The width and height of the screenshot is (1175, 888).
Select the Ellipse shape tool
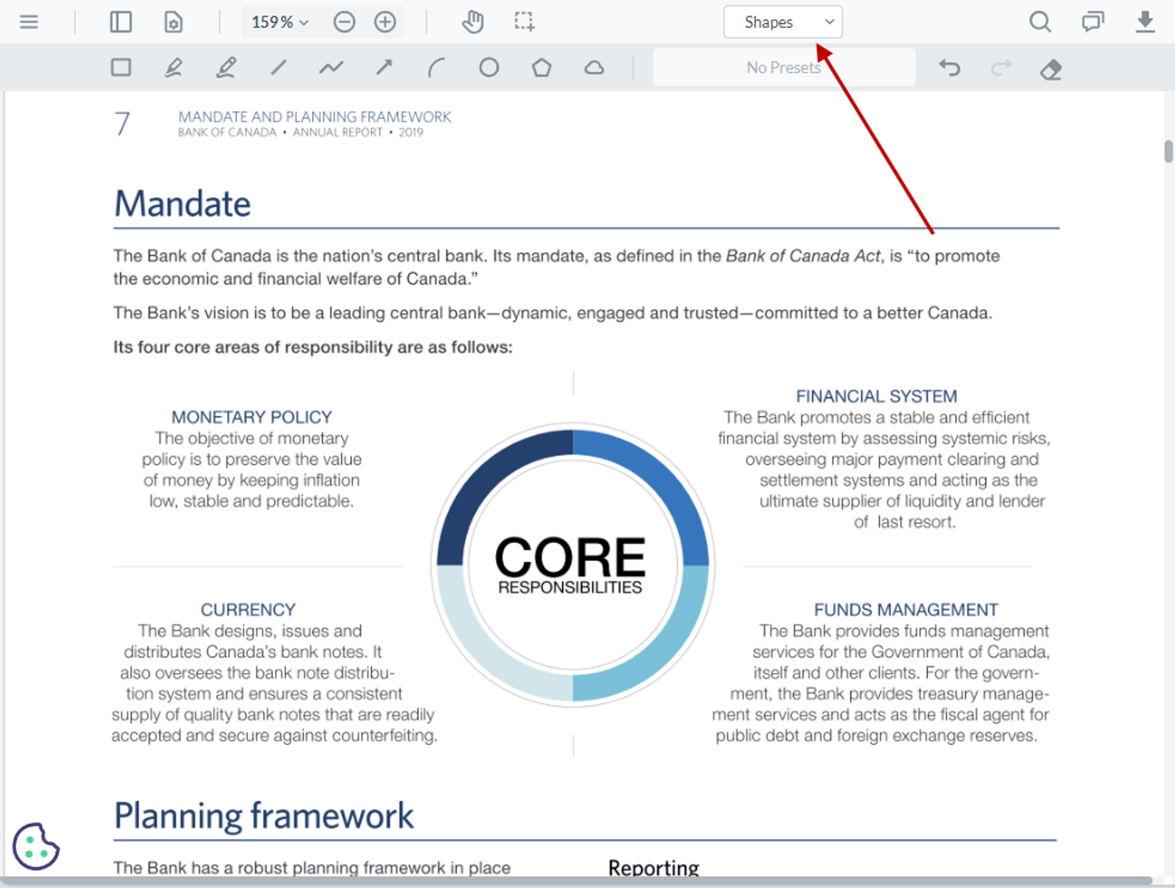pos(489,68)
